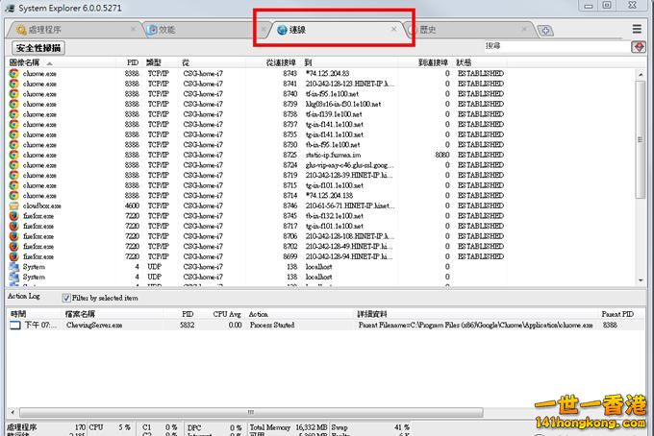Viewport: 654px width, 436px height.
Task: Click Firefox icon on port 8745 row
Action: (x=13, y=216)
